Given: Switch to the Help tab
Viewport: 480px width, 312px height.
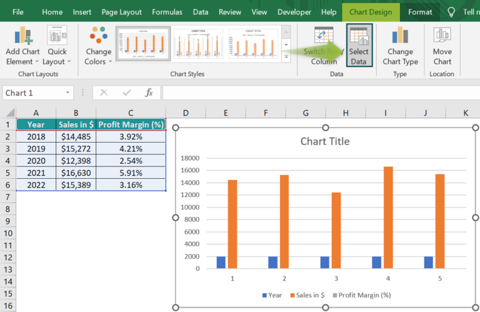Looking at the screenshot, I should point(329,12).
